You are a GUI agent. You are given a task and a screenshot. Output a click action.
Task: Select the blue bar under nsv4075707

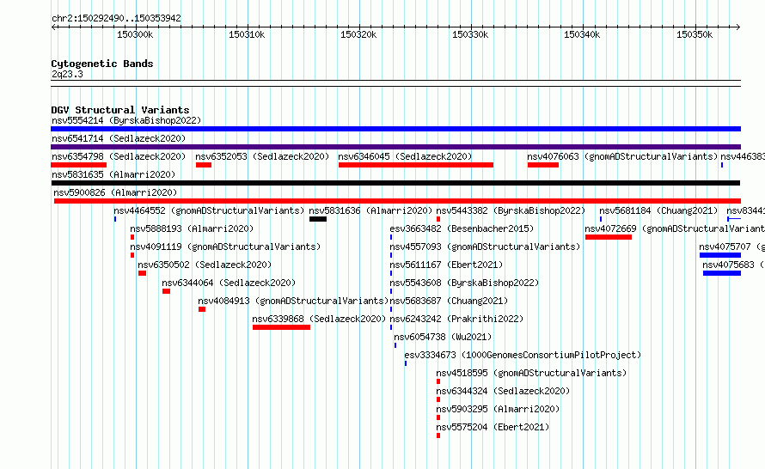(x=720, y=255)
